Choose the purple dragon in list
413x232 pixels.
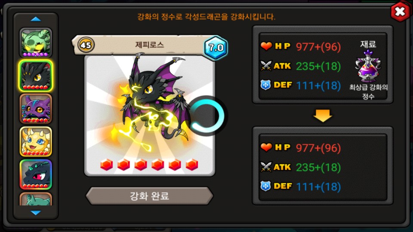(36, 109)
